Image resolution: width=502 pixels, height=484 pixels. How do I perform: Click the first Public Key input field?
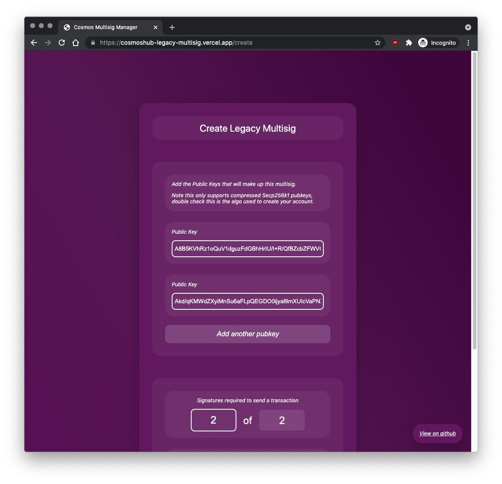coord(247,249)
